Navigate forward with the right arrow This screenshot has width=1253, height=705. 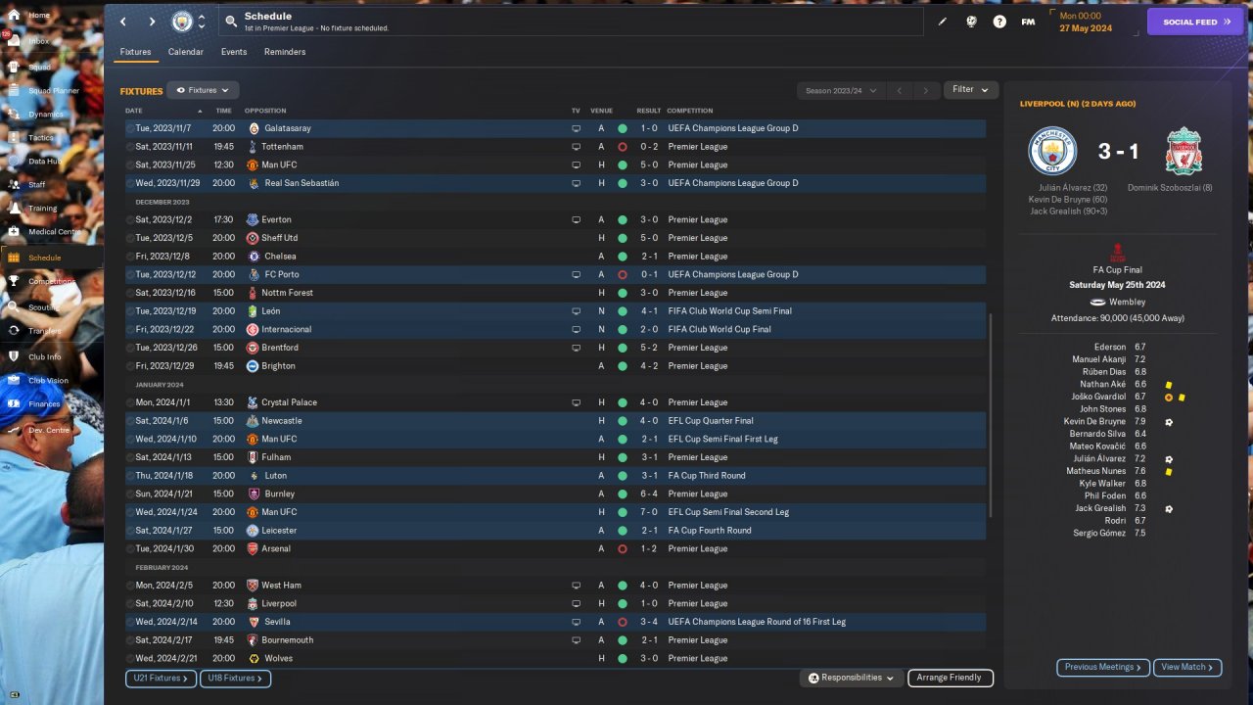click(152, 22)
